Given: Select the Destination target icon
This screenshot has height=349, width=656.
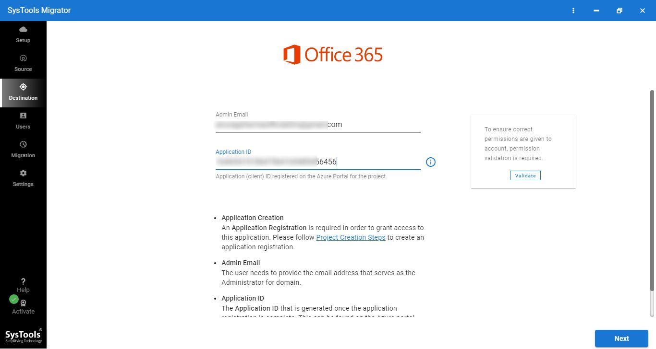Looking at the screenshot, I should [23, 87].
